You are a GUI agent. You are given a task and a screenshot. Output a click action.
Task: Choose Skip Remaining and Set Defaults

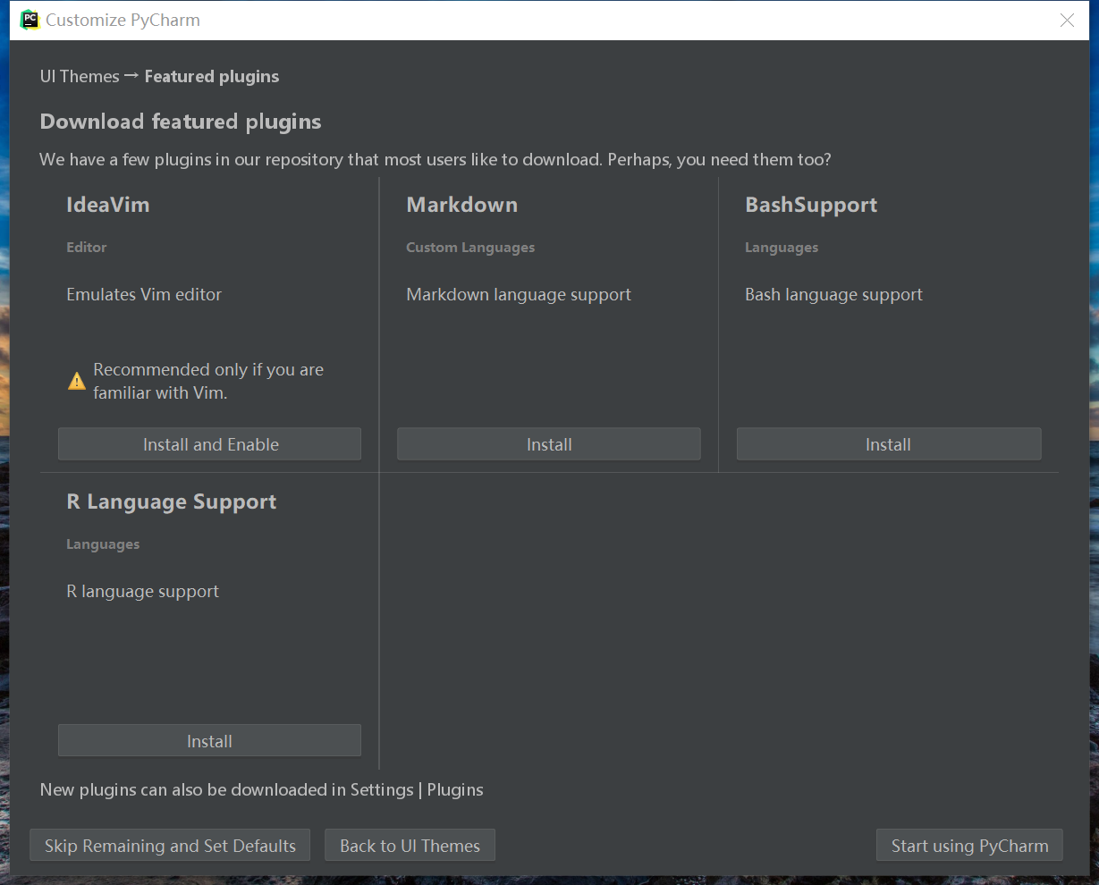170,846
